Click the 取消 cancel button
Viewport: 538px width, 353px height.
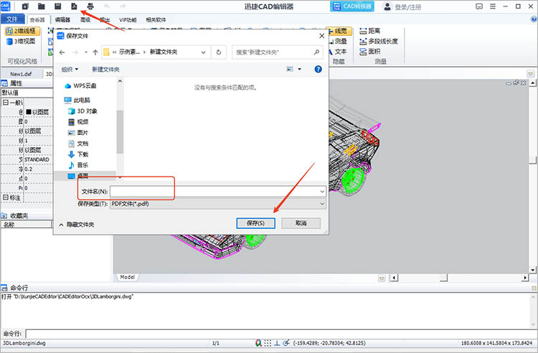point(301,223)
